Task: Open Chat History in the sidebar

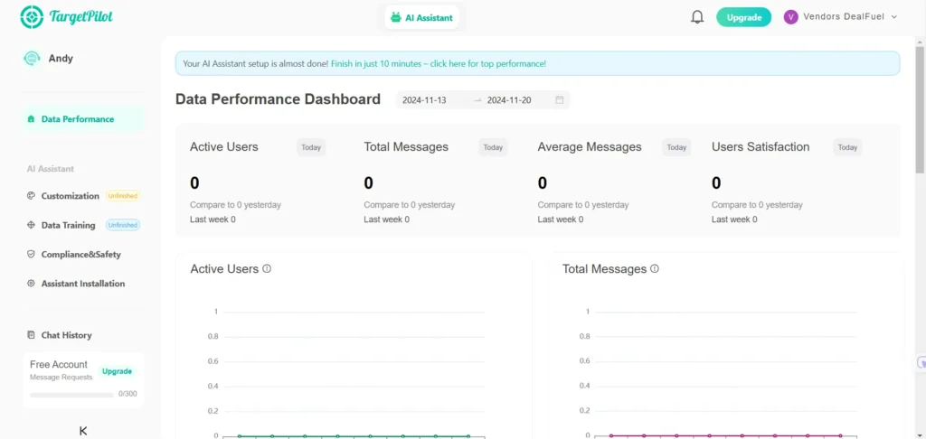Action: tap(66, 335)
